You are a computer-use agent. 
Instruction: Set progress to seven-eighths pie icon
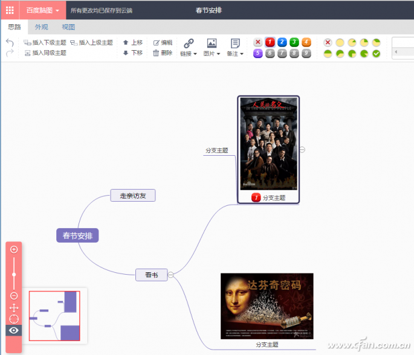coord(364,54)
